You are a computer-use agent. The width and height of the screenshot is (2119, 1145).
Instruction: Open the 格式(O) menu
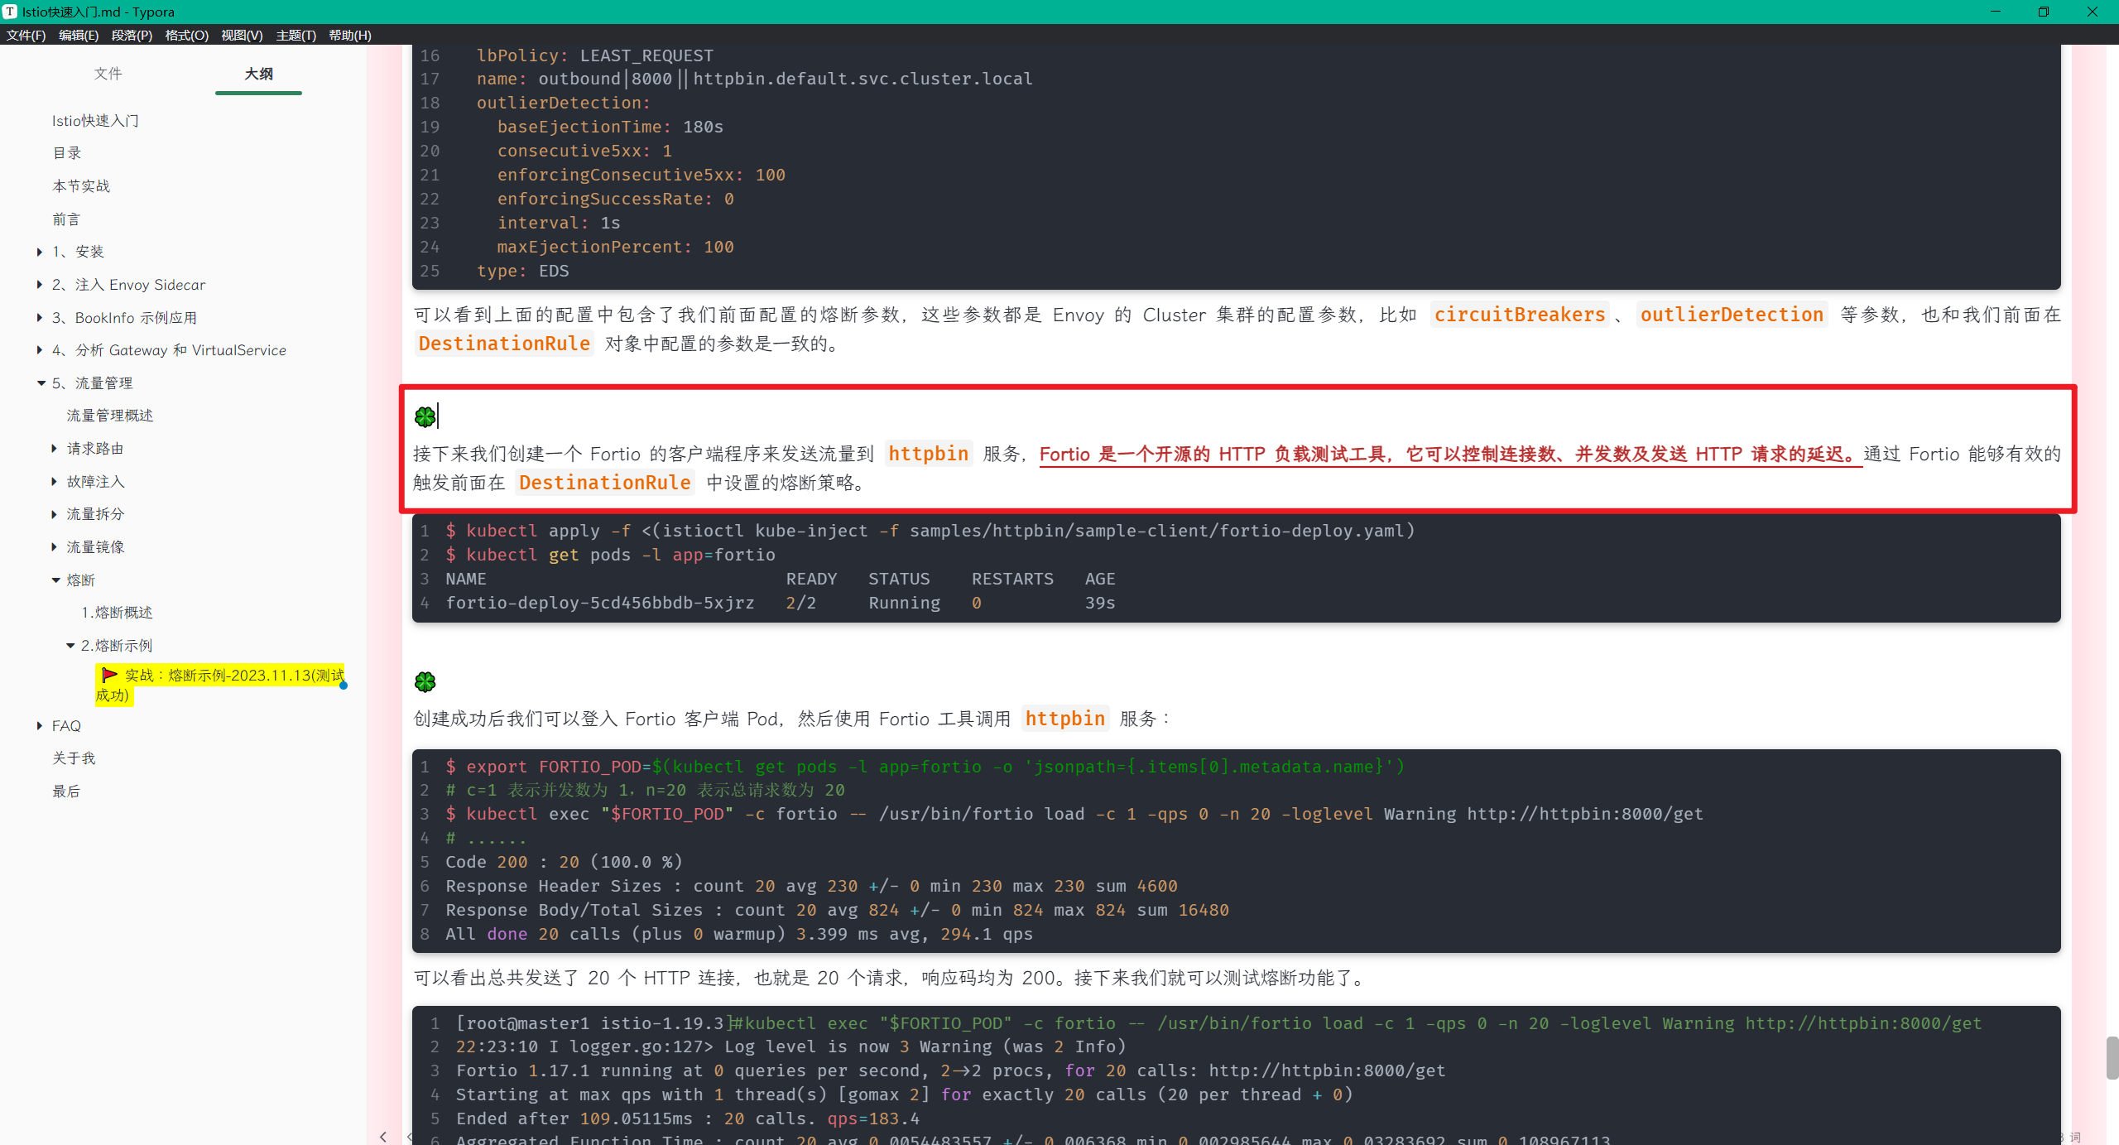point(186,35)
